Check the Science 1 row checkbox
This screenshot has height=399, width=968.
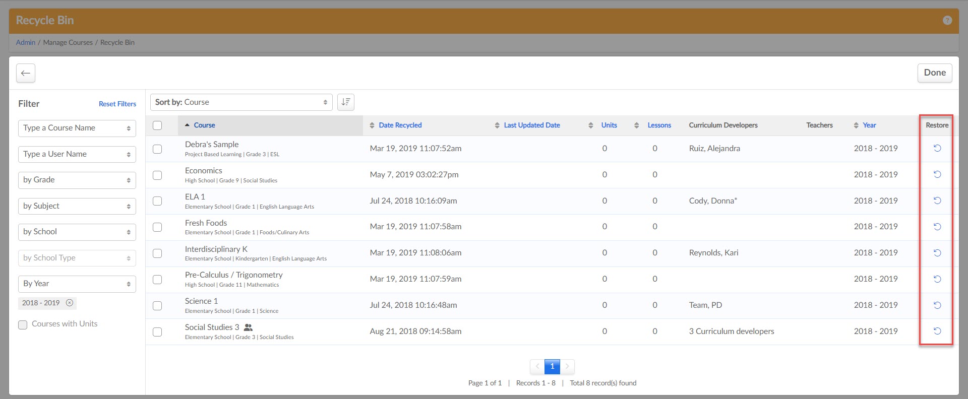[157, 306]
